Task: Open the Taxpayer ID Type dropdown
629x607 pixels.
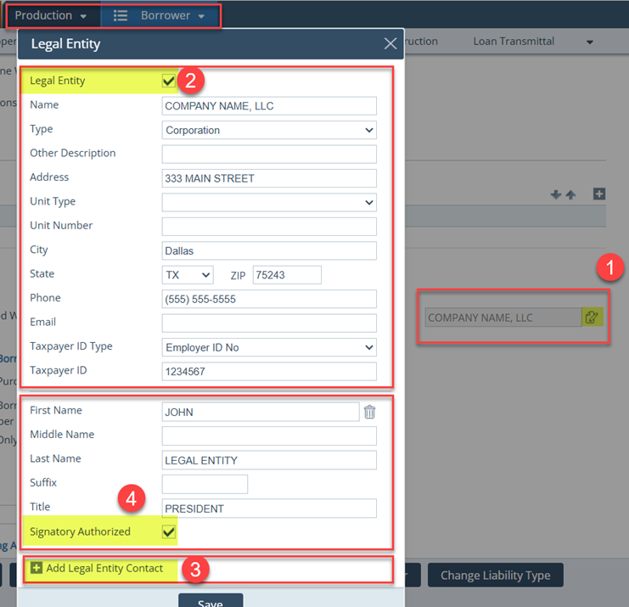Action: pyautogui.click(x=269, y=347)
